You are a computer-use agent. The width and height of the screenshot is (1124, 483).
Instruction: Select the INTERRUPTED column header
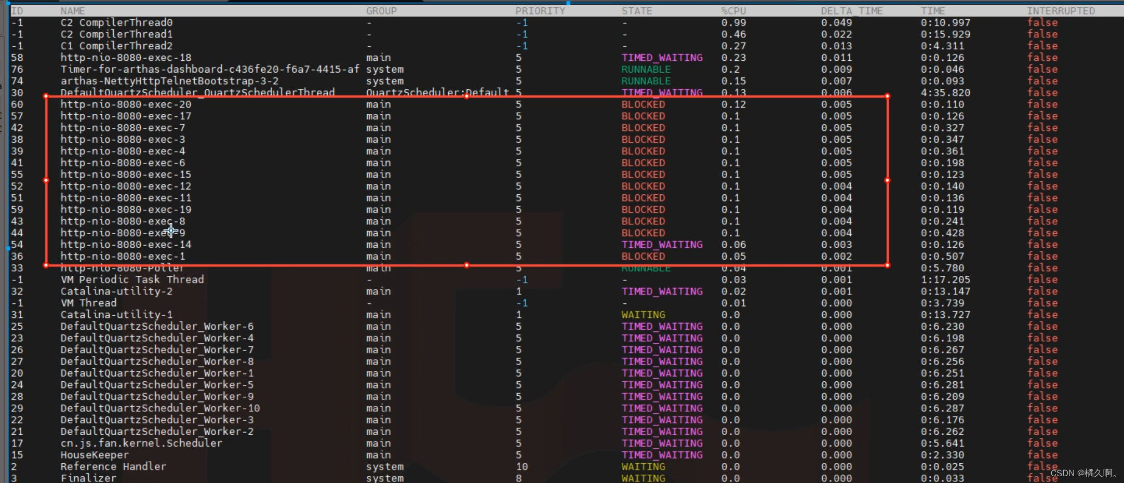tap(1061, 11)
